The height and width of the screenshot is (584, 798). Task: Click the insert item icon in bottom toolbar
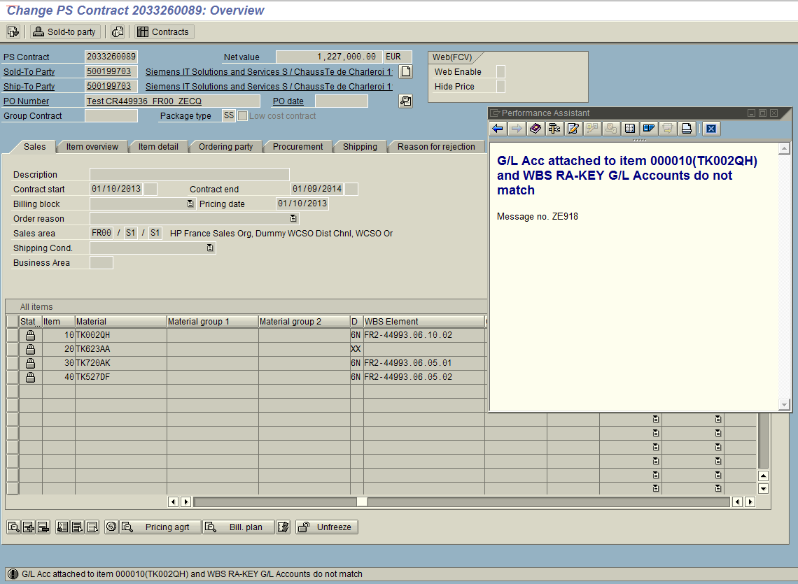tap(29, 527)
